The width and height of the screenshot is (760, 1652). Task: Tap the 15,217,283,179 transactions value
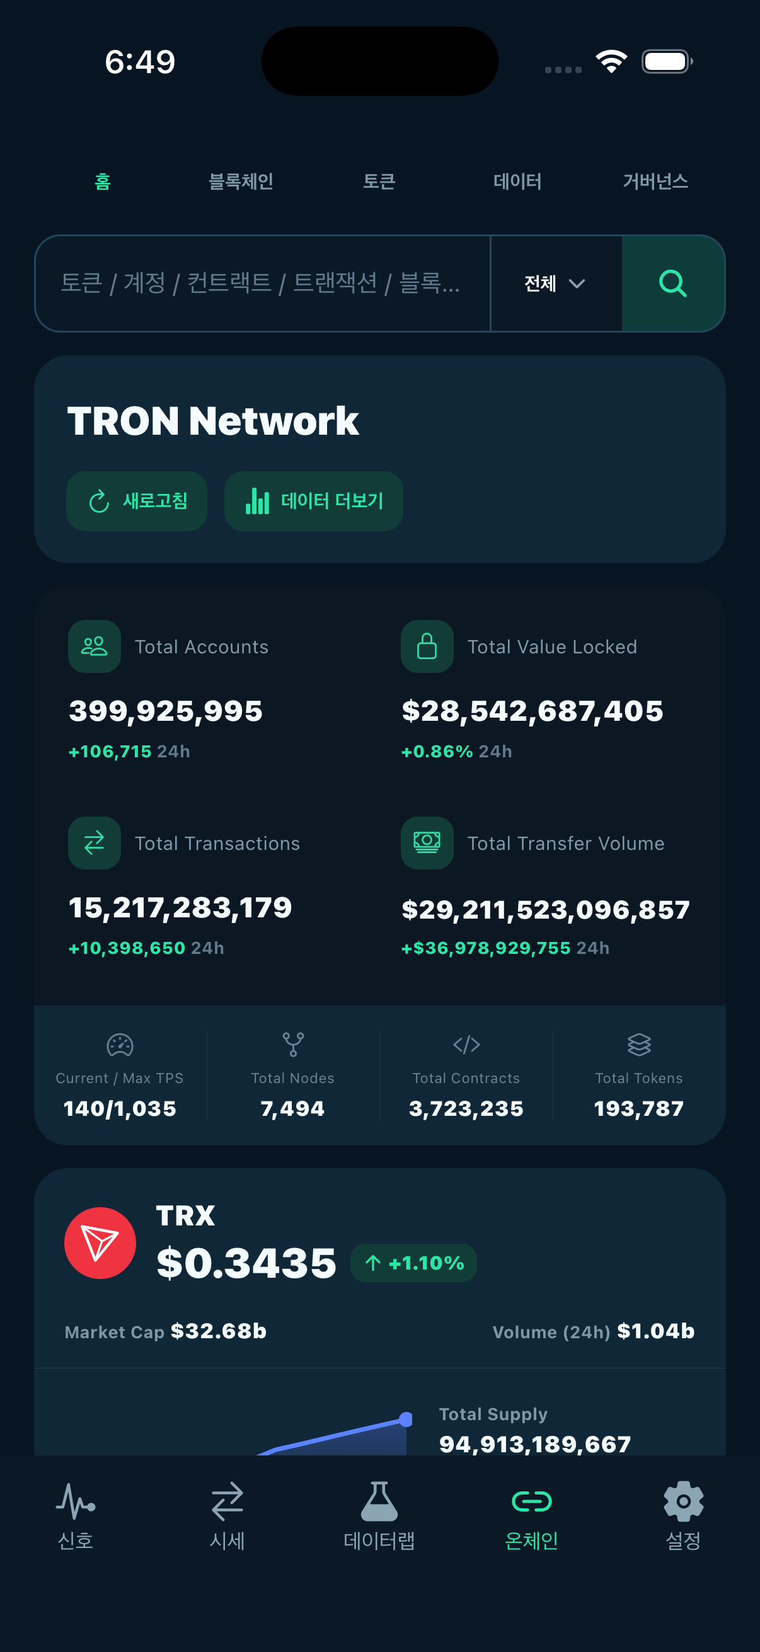coord(180,908)
